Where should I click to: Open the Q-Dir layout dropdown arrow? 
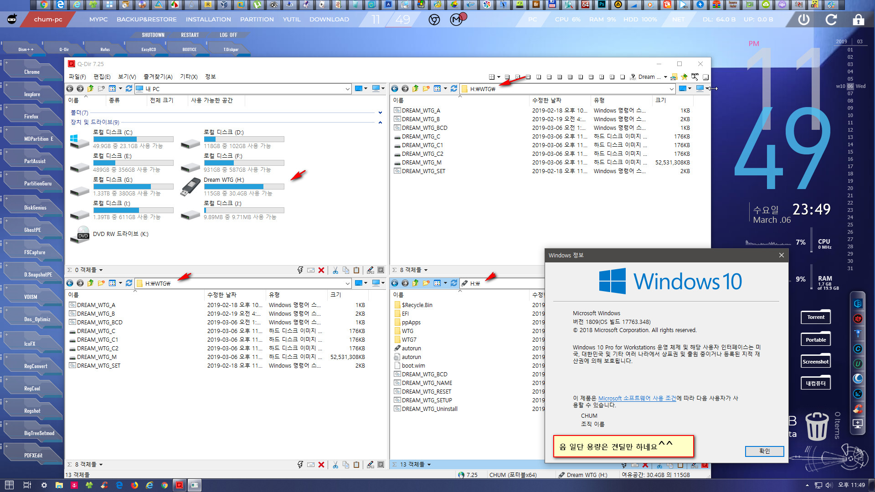[499, 77]
